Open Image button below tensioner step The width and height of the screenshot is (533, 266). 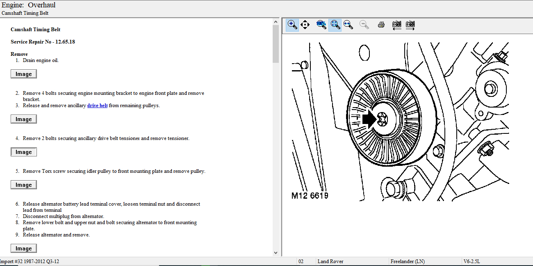pyautogui.click(x=24, y=152)
